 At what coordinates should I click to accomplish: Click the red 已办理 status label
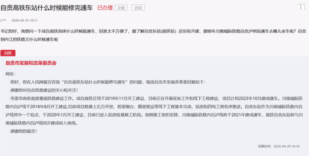tap(105, 8)
